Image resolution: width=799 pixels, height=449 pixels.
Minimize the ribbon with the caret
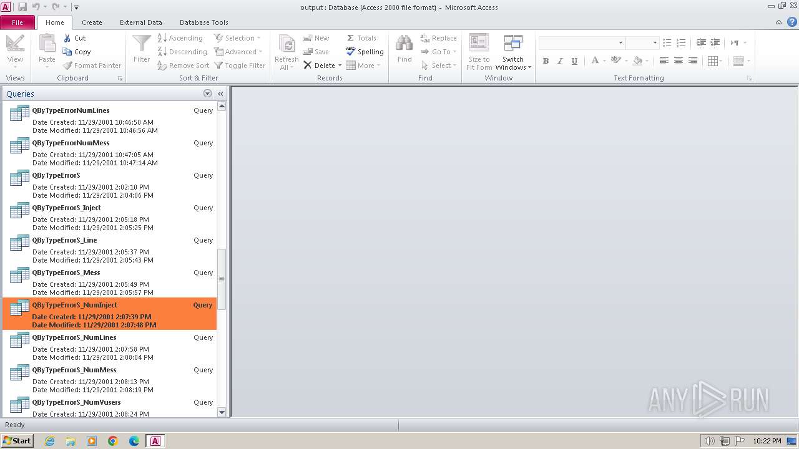(x=778, y=22)
